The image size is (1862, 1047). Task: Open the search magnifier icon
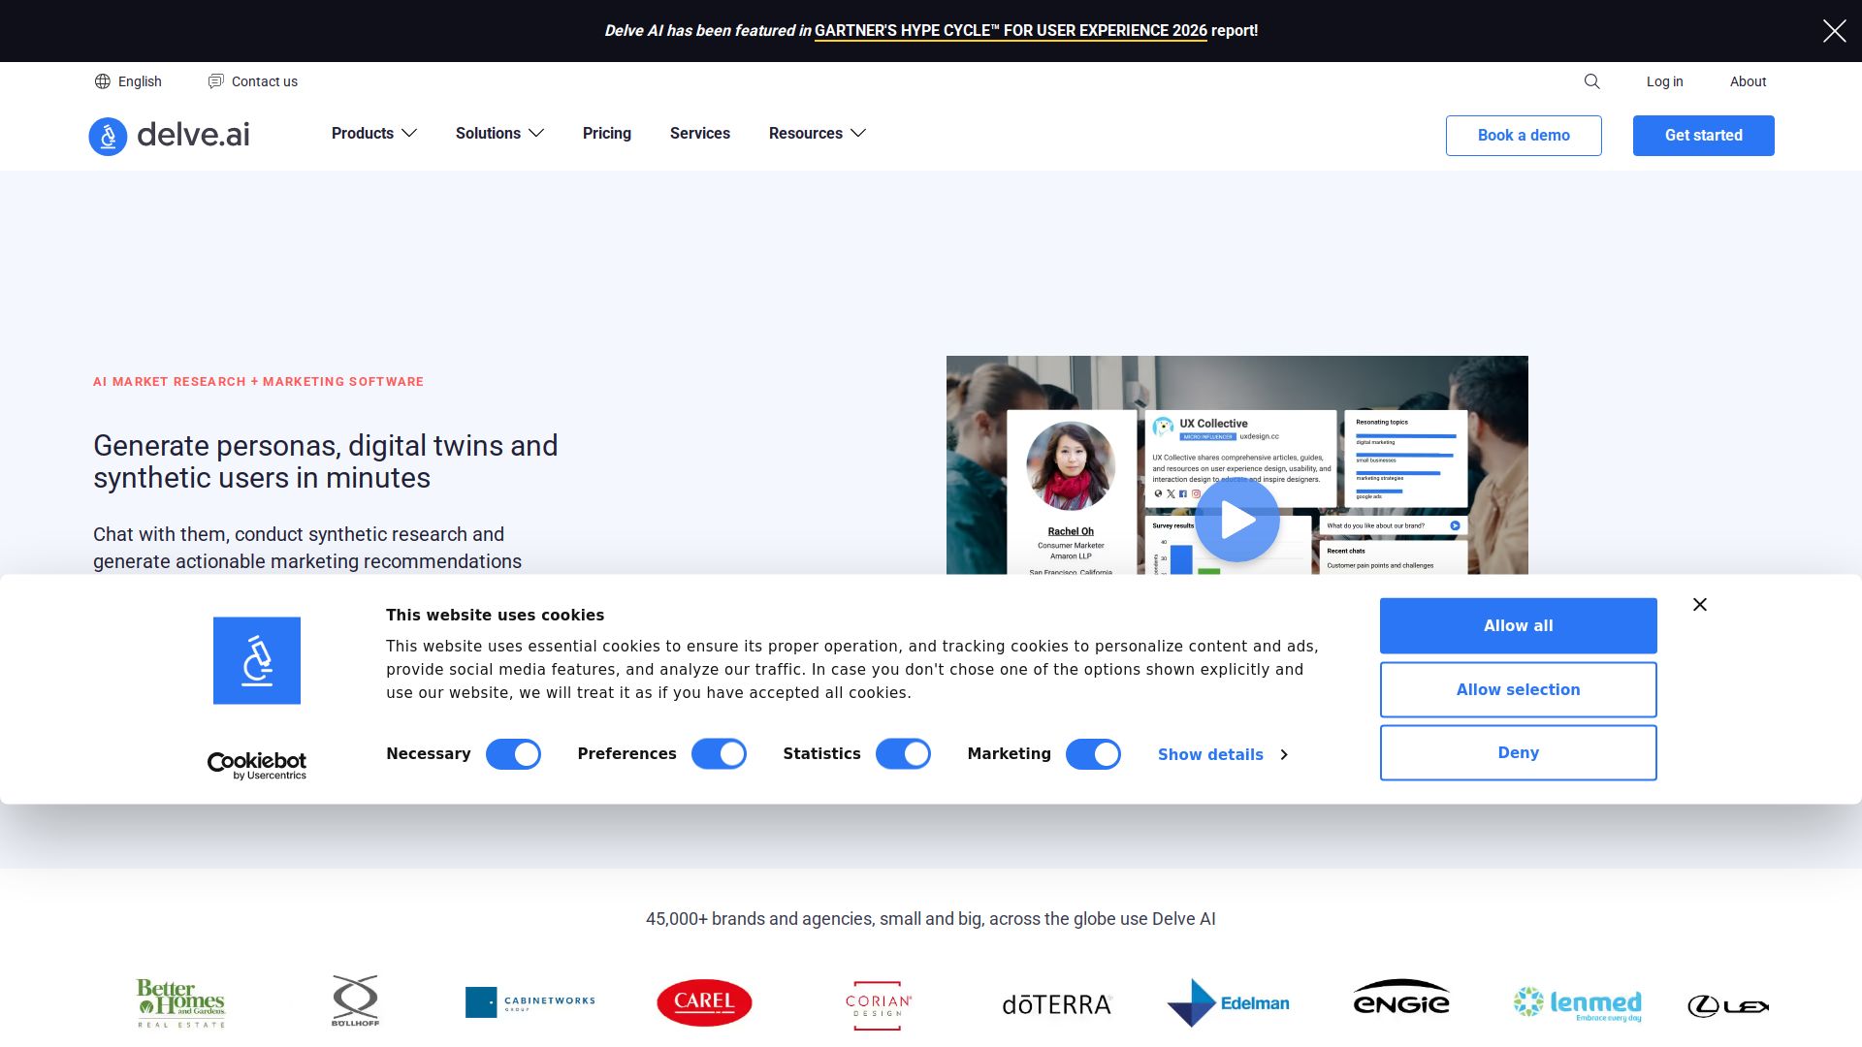(1591, 81)
